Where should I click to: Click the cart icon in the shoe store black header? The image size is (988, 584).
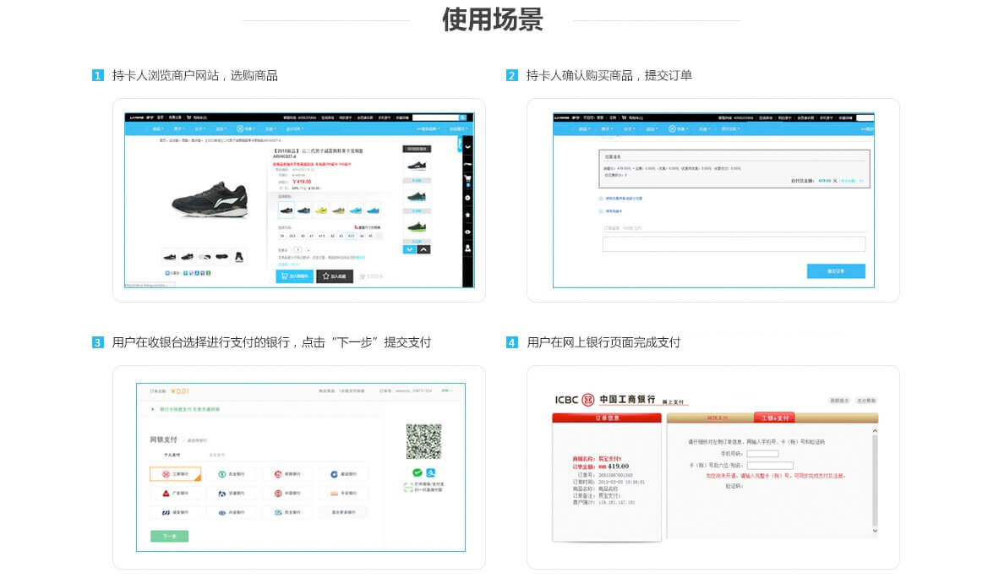tap(188, 117)
